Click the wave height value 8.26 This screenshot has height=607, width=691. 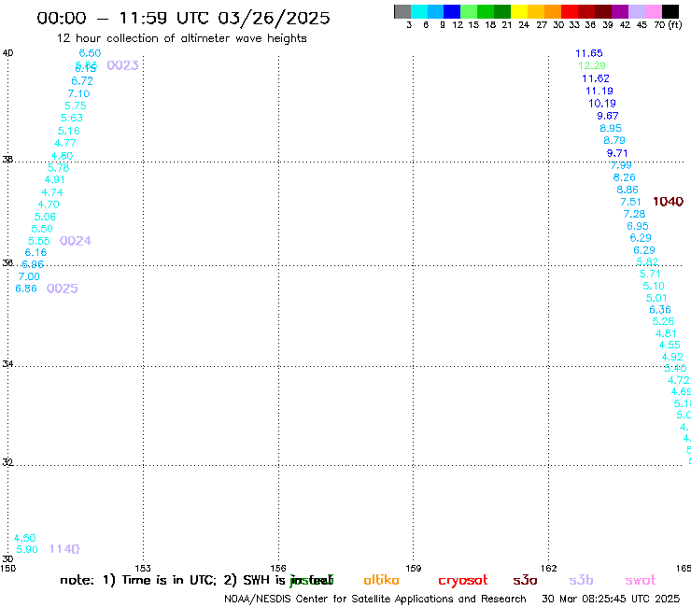click(x=624, y=177)
